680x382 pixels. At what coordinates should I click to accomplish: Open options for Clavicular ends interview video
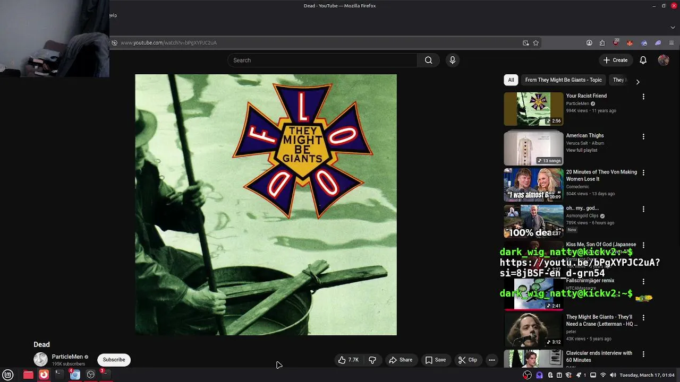click(x=643, y=354)
